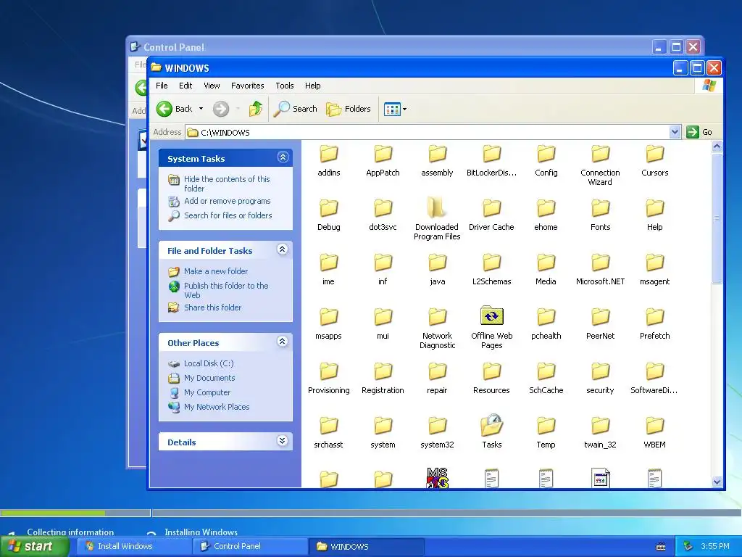Click Make a new folder

[216, 271]
